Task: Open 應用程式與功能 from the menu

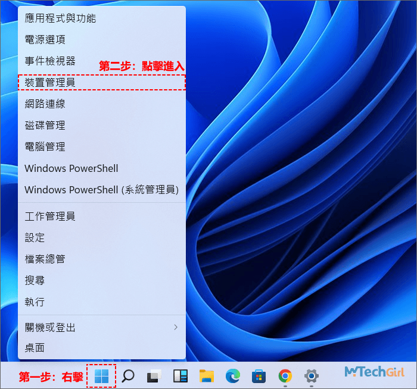Action: point(60,18)
